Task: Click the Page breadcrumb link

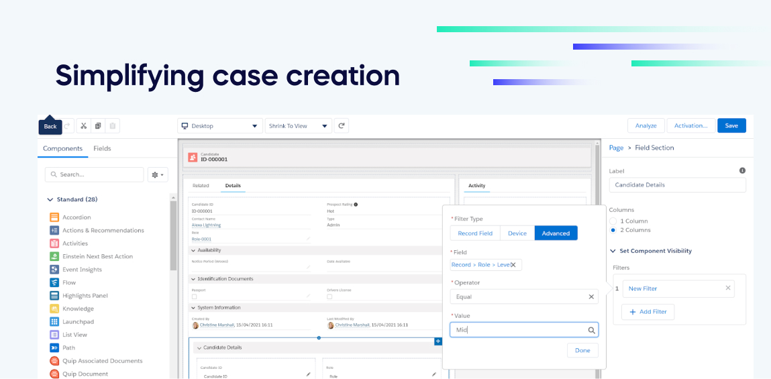Action: (x=616, y=148)
